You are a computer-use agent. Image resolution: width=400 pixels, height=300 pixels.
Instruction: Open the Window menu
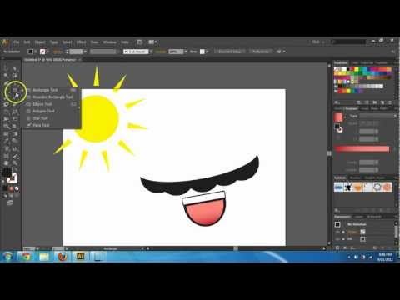coord(109,42)
